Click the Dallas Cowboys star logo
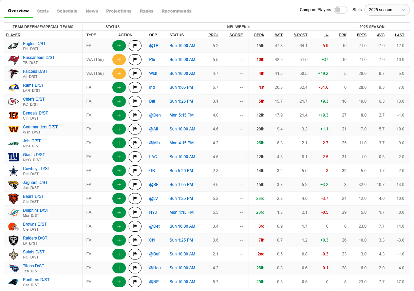The height and width of the screenshot is (291, 414). 14,171
